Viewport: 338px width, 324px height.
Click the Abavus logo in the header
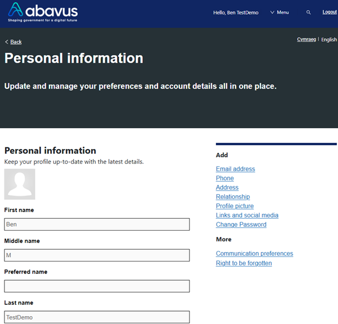43,12
